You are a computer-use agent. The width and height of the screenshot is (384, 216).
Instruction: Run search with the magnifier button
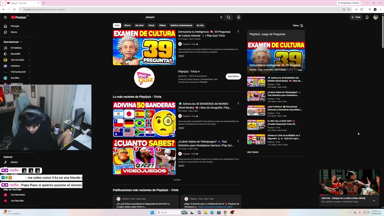(229, 17)
